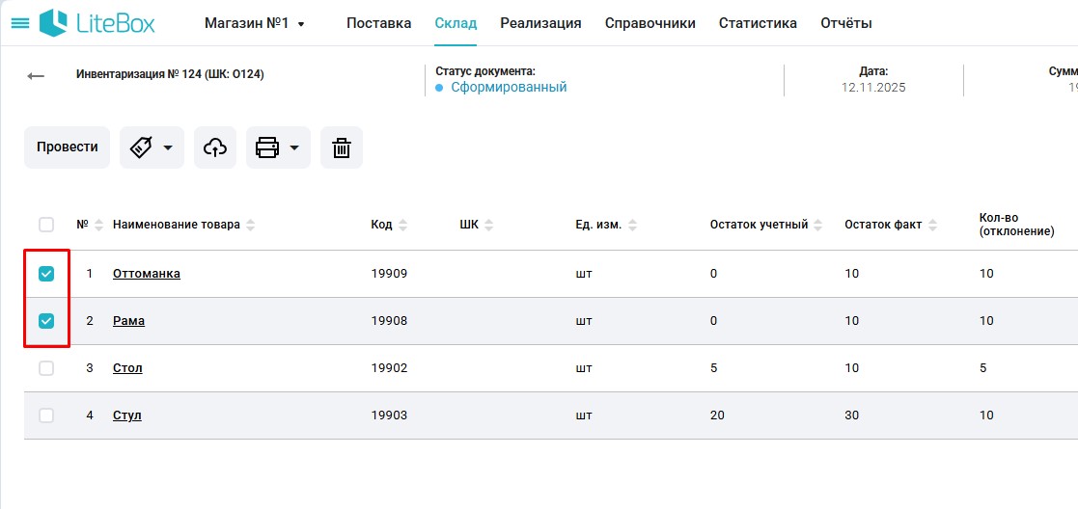
Task: Sort by Остаток учетный column
Action: pyautogui.click(x=818, y=225)
